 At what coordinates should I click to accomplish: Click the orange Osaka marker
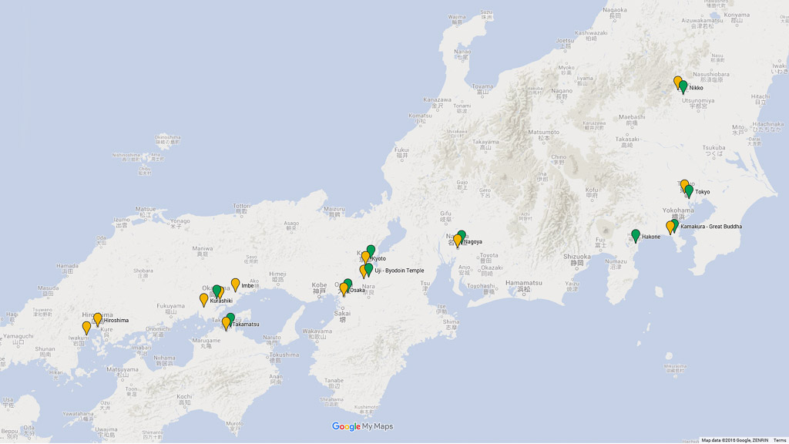click(x=344, y=289)
